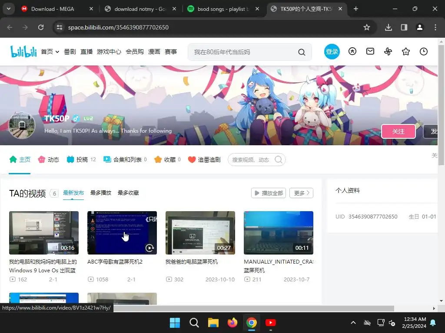Open the 收藏 tab

pyautogui.click(x=167, y=160)
